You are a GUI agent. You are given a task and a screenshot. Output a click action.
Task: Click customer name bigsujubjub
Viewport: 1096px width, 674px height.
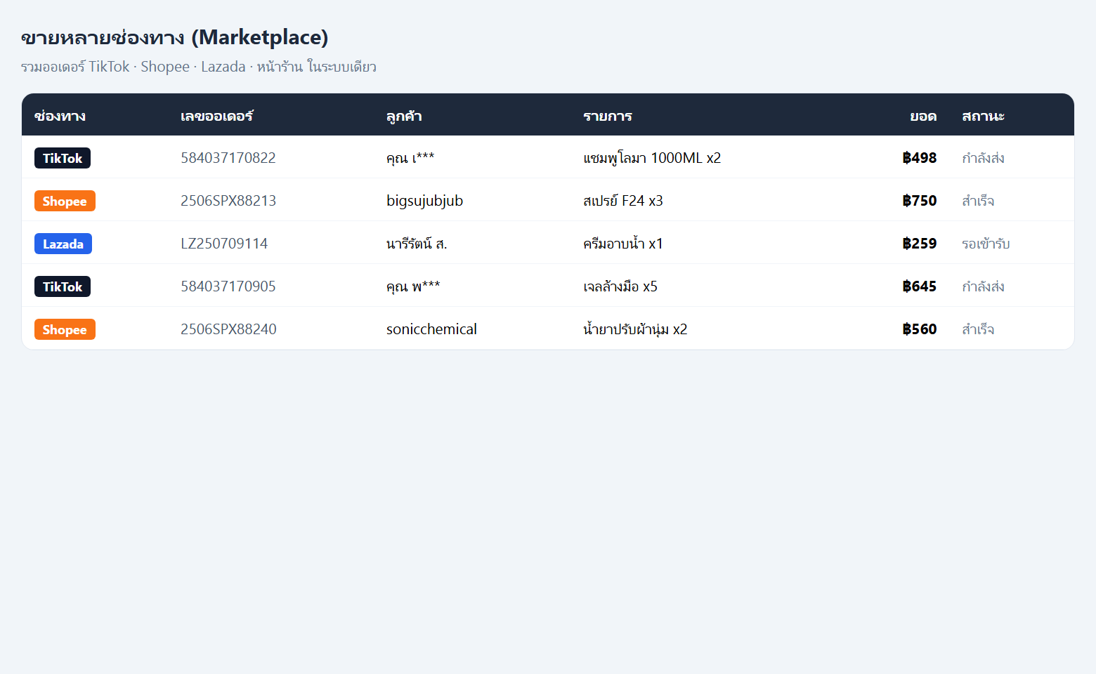pyautogui.click(x=424, y=201)
